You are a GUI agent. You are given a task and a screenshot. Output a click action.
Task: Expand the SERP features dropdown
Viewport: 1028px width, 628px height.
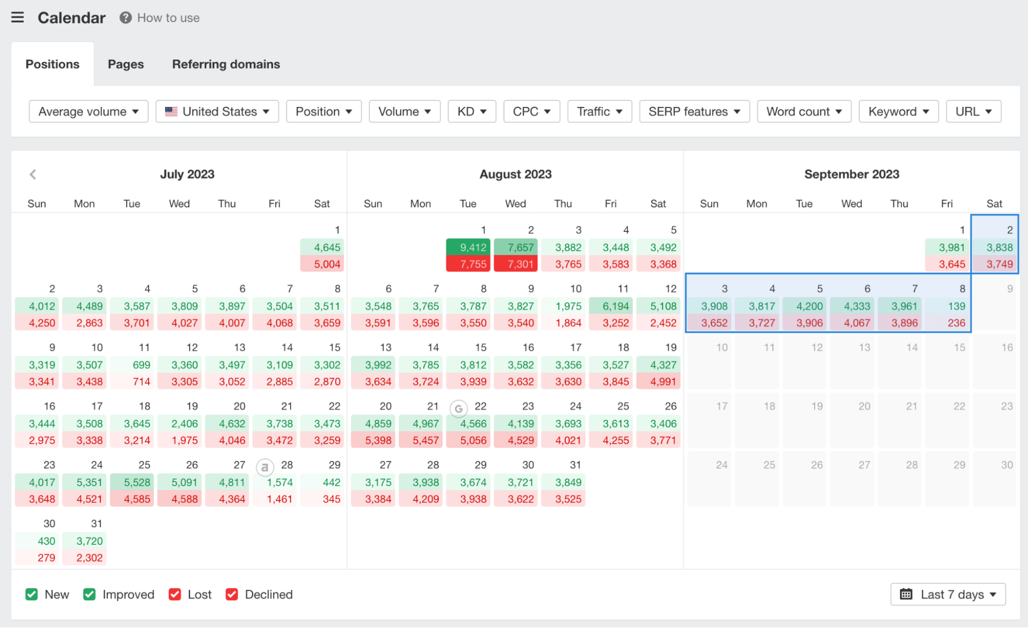694,111
